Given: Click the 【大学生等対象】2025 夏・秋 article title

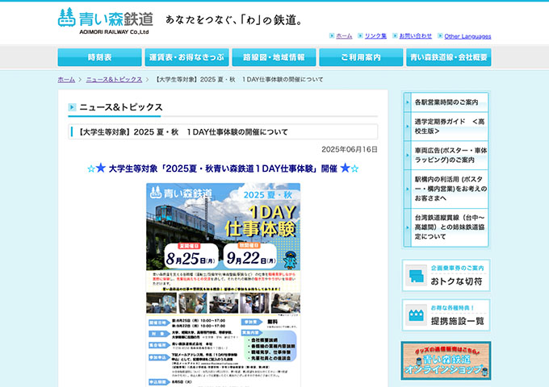Looking at the screenshot, I should coord(182,132).
